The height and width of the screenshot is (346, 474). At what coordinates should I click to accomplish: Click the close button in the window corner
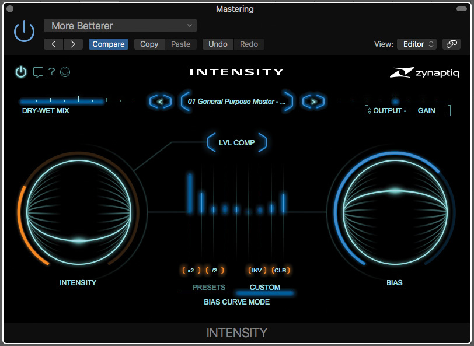point(10,9)
